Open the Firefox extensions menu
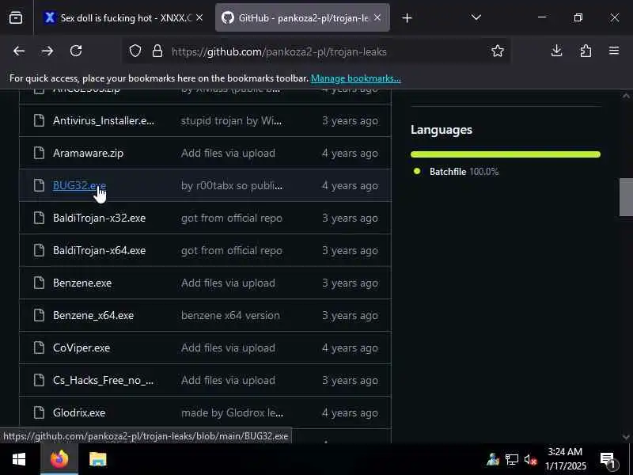This screenshot has height=475, width=633. click(x=586, y=51)
